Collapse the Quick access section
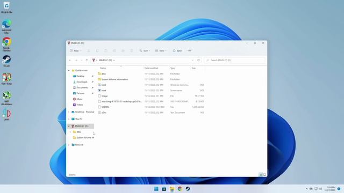 point(69,70)
